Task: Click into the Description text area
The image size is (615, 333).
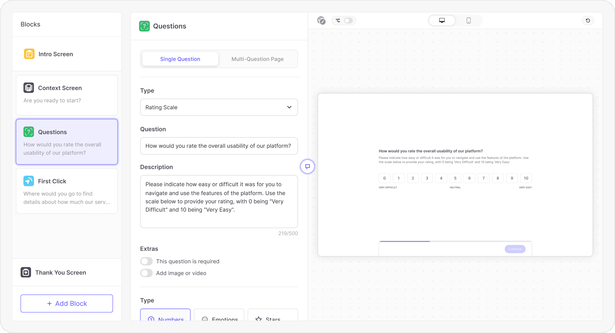Action: click(219, 201)
